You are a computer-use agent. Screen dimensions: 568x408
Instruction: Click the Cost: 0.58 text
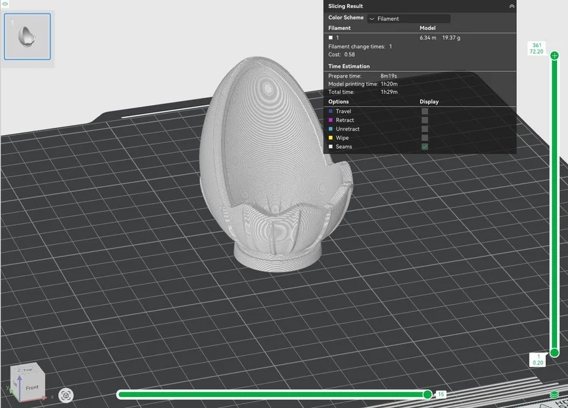click(x=342, y=55)
